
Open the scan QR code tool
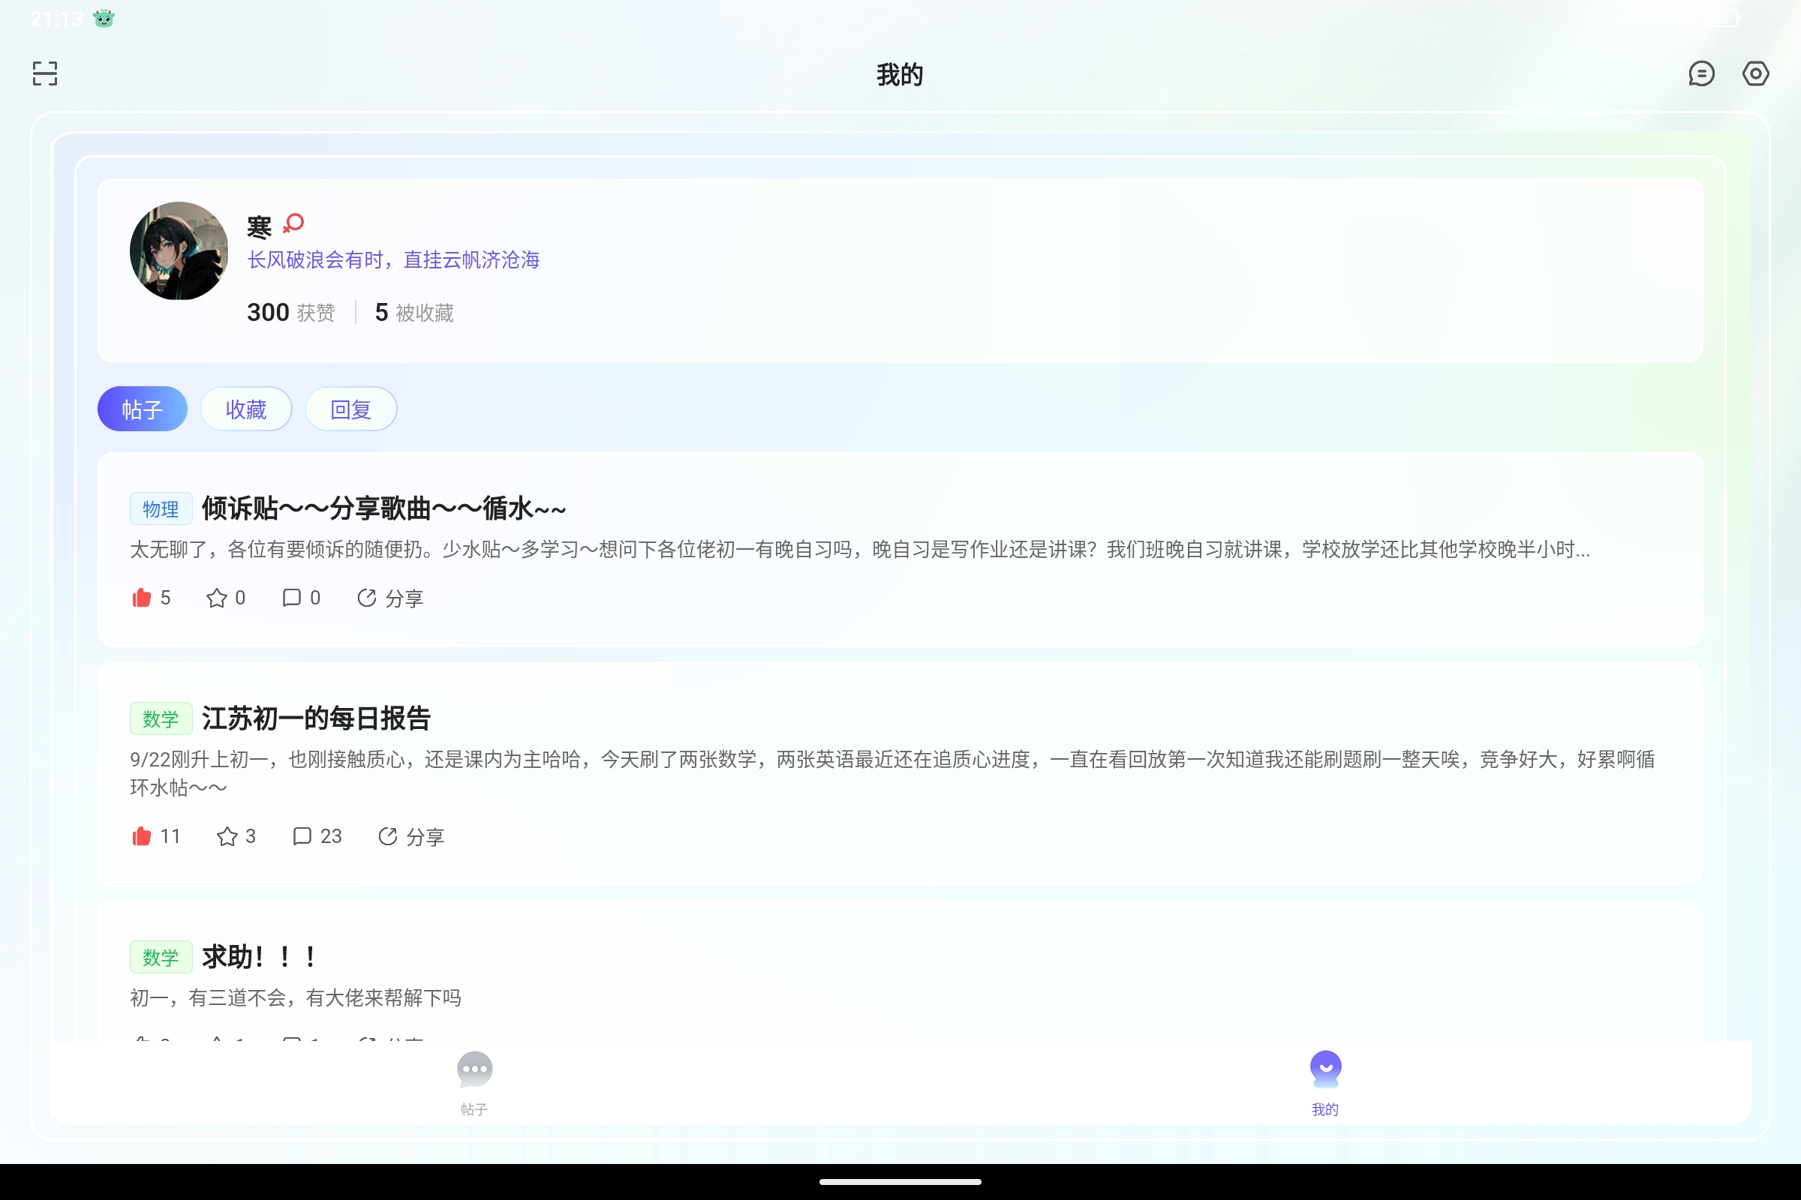[44, 73]
